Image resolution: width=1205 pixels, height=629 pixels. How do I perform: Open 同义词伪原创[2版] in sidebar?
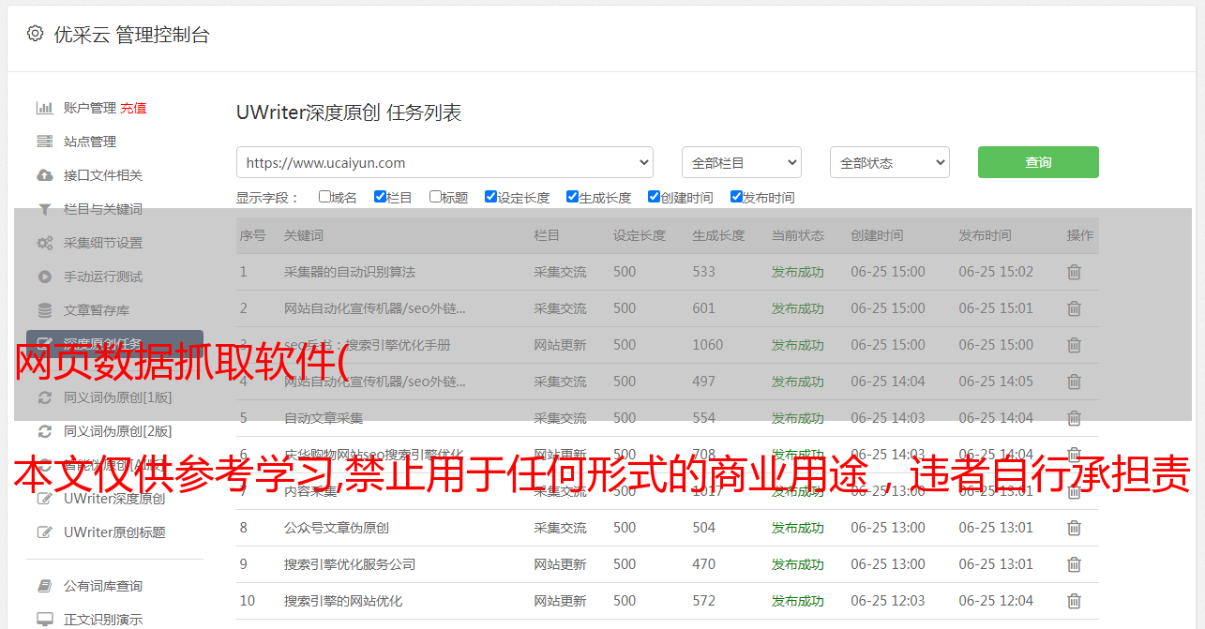click(x=117, y=431)
